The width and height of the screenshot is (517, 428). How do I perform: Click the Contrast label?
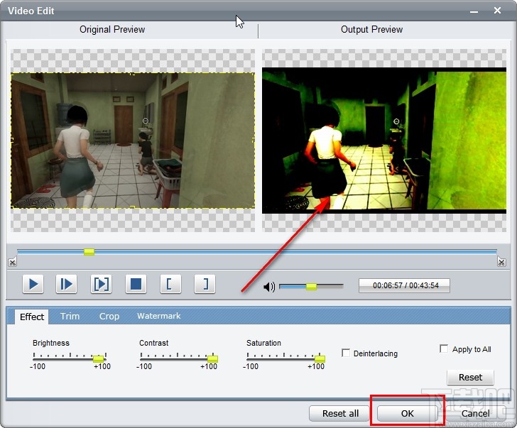click(153, 343)
